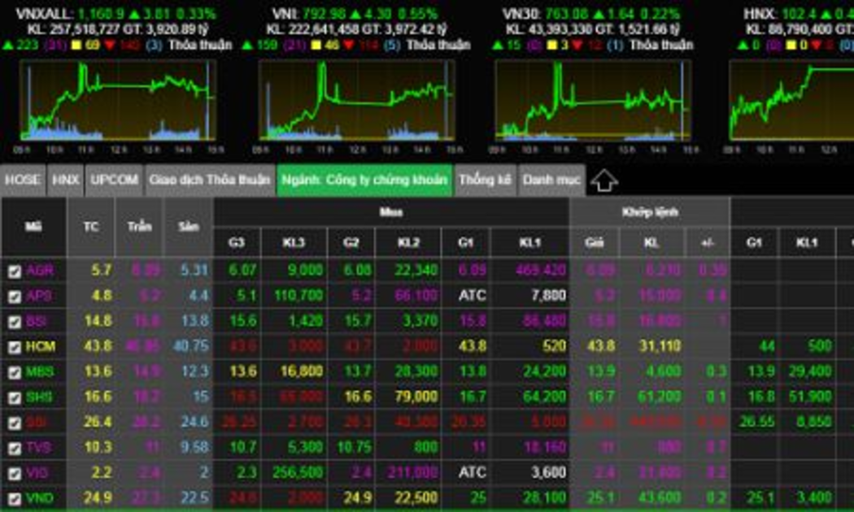854x512 pixels.
Task: Open the HNX exchange tab
Action: [66, 180]
